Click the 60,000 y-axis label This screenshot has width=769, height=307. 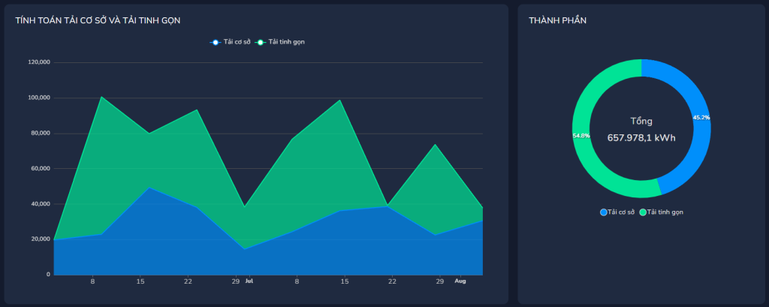[40, 169]
